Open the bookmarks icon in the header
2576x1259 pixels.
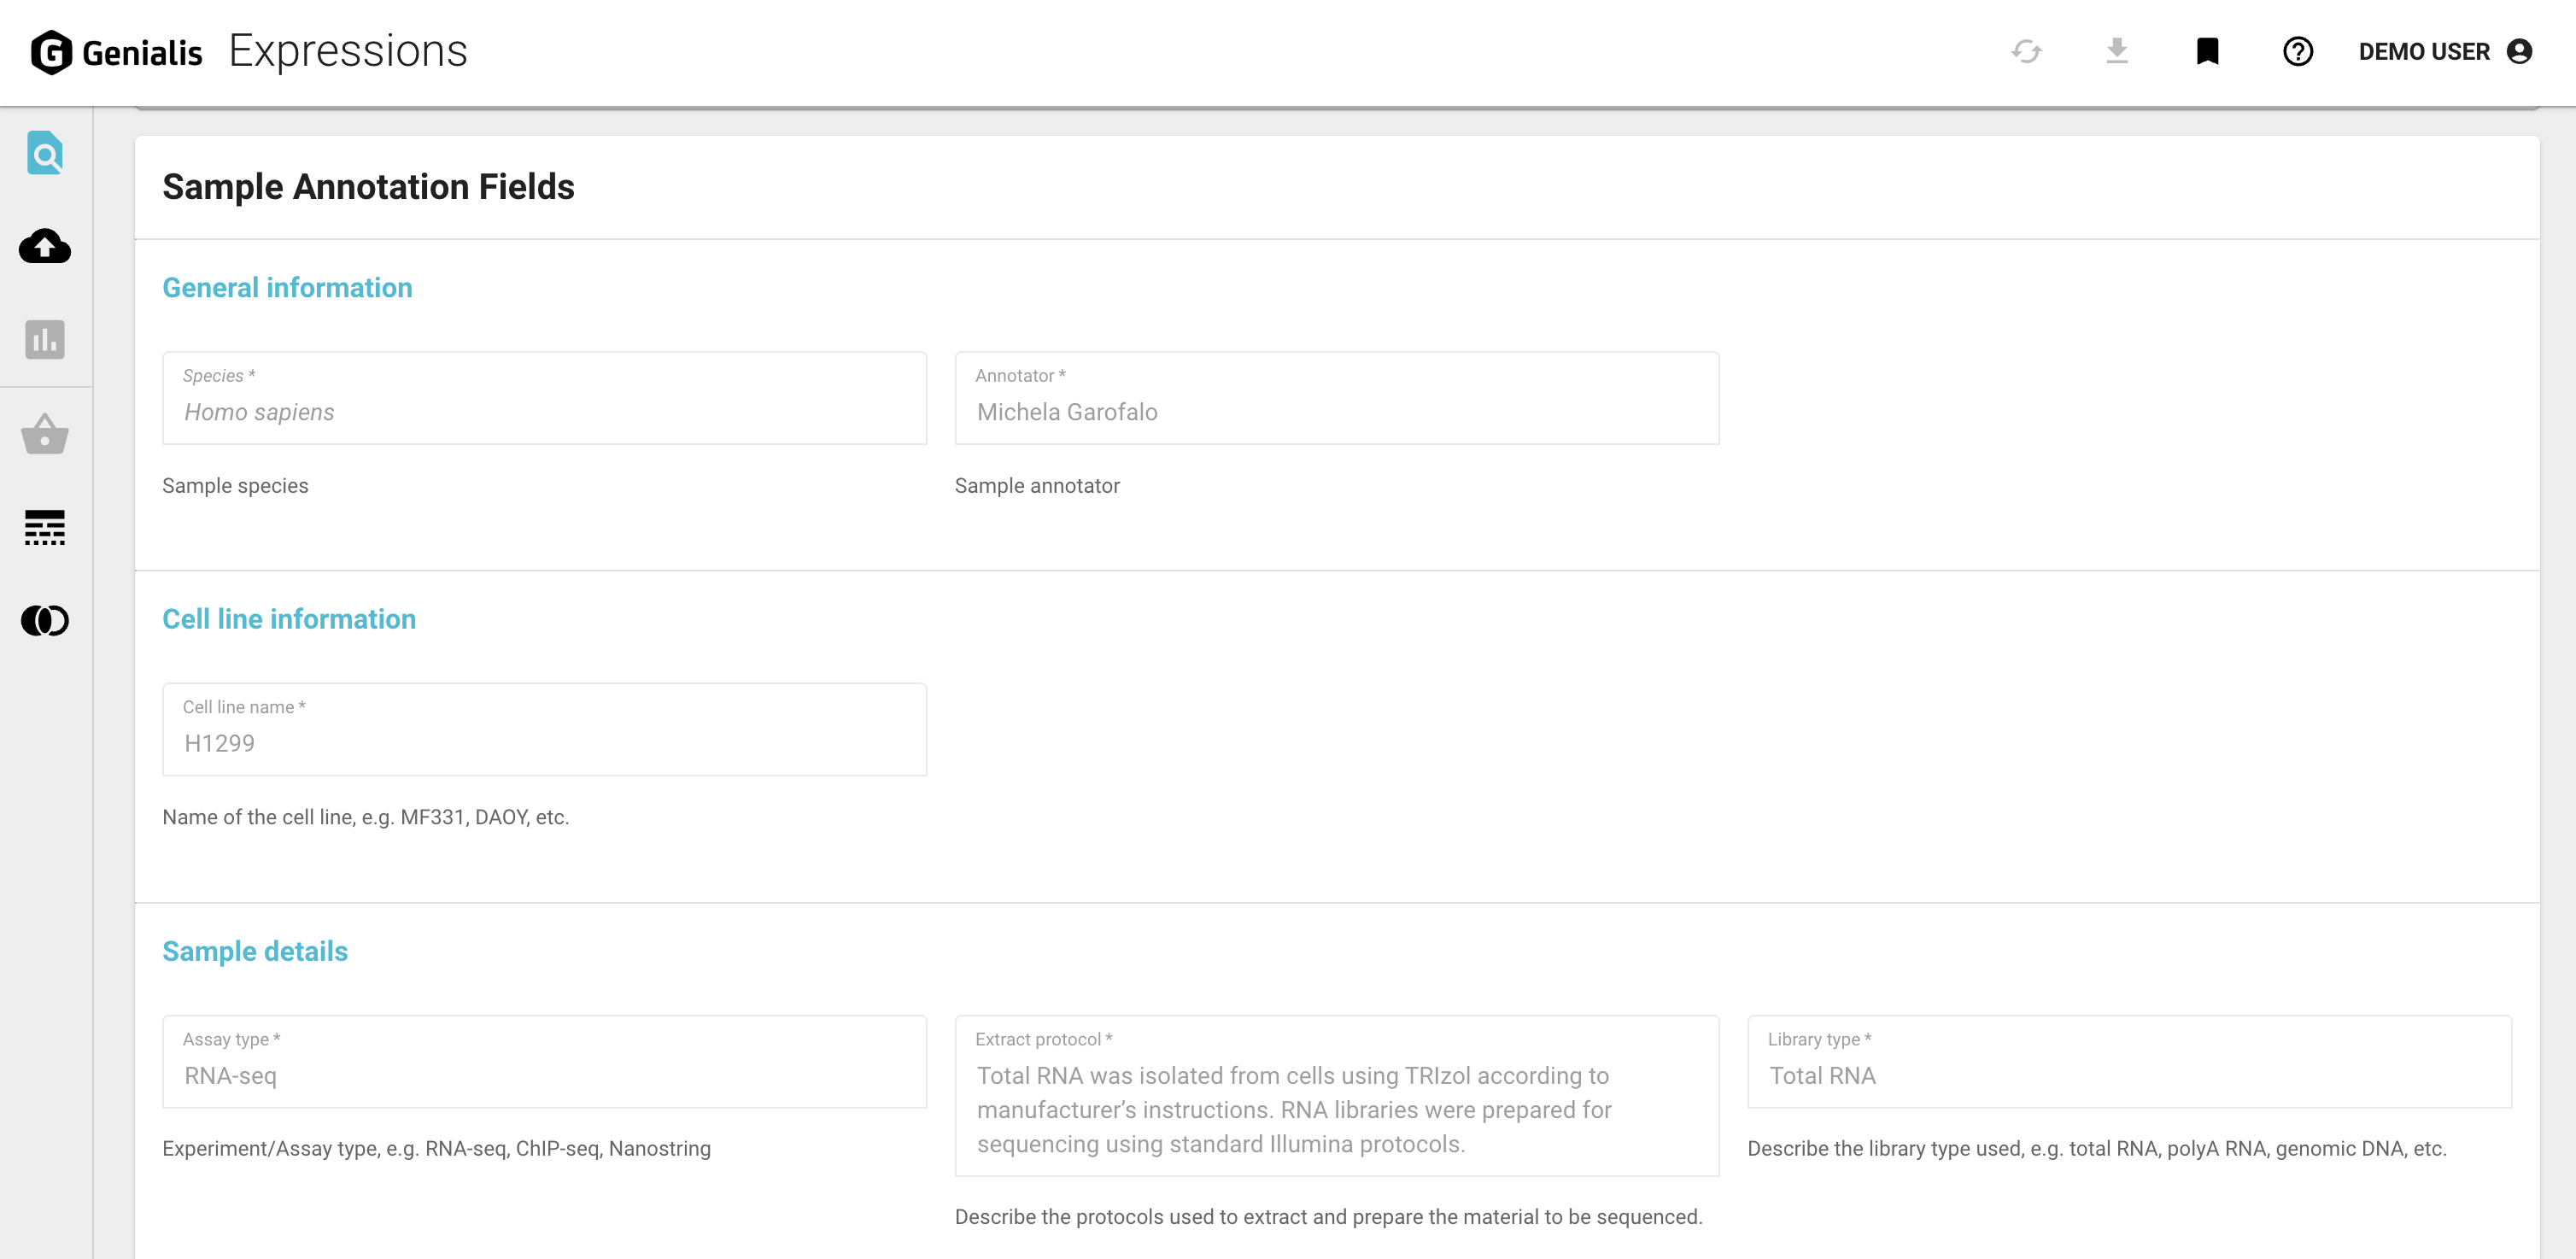click(2207, 51)
